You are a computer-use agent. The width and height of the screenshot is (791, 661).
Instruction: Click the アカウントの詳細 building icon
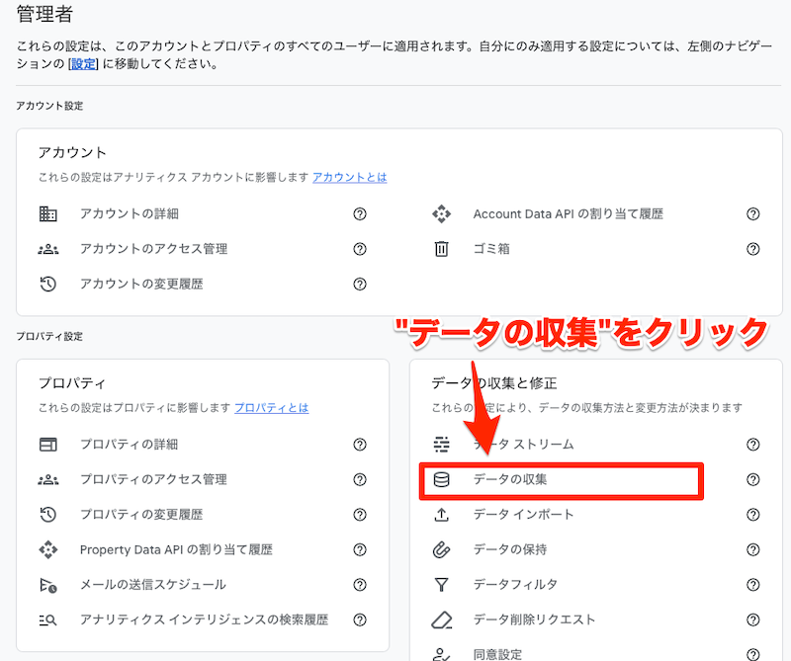(47, 213)
